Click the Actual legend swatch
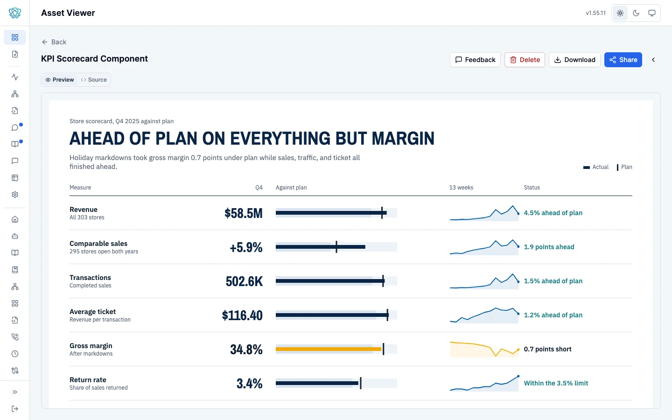The image size is (672, 420). [x=587, y=168]
